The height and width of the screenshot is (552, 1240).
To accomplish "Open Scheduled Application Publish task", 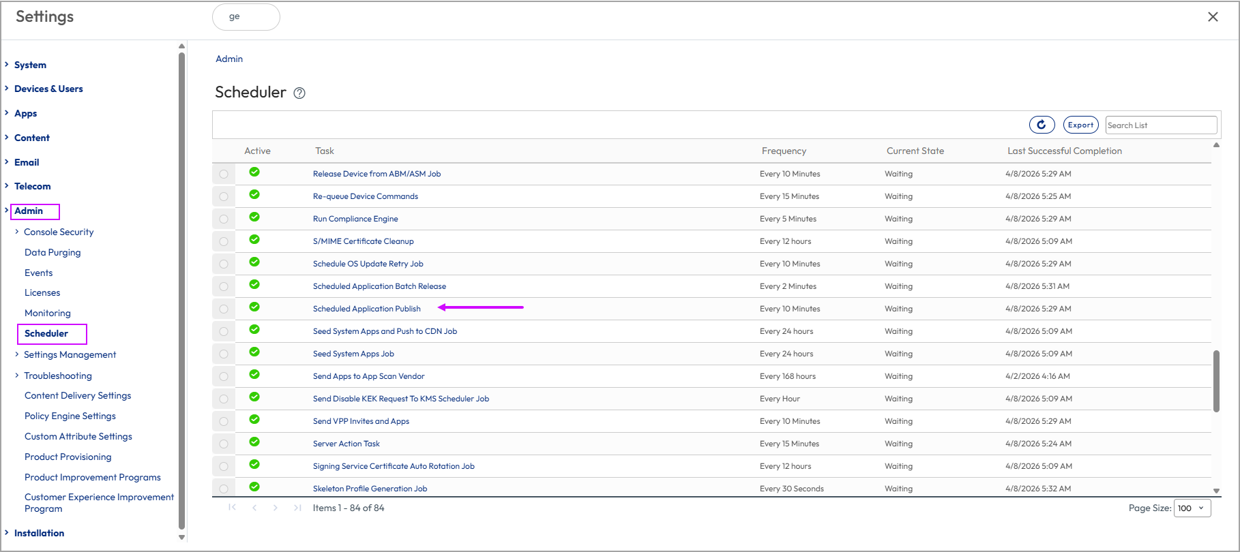I will pyautogui.click(x=367, y=309).
